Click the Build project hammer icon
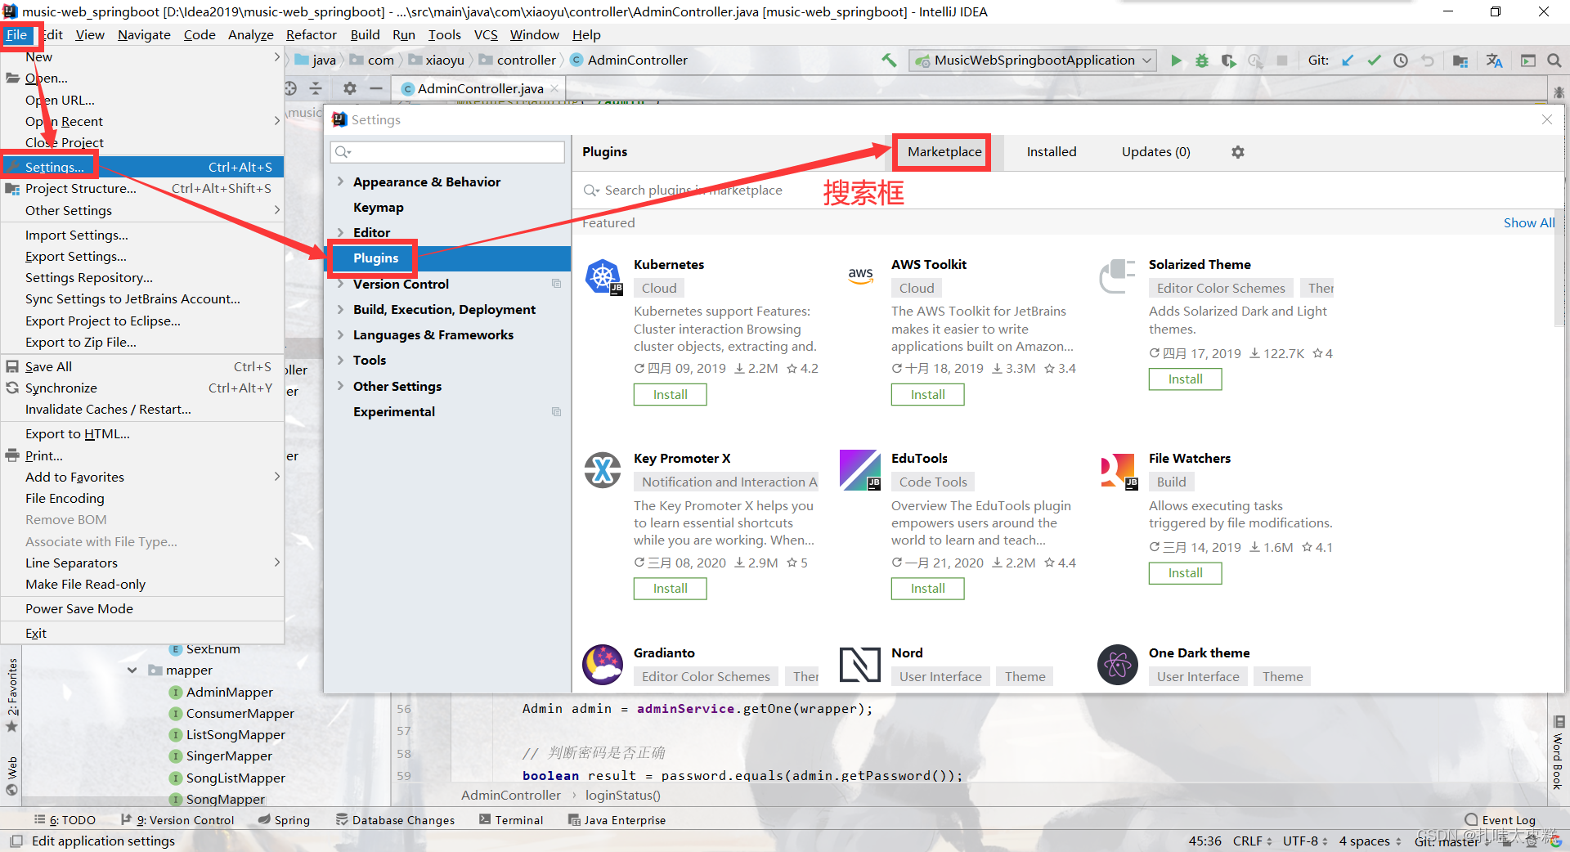 889,60
